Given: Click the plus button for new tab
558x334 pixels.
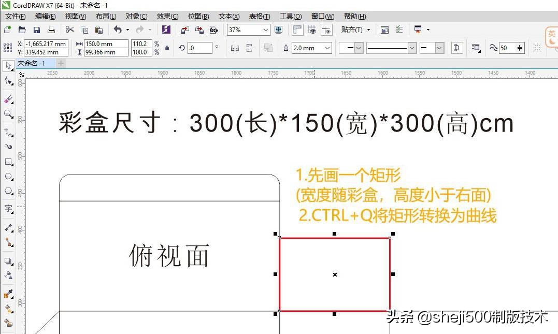Looking at the screenshot, I should pyautogui.click(x=61, y=63).
